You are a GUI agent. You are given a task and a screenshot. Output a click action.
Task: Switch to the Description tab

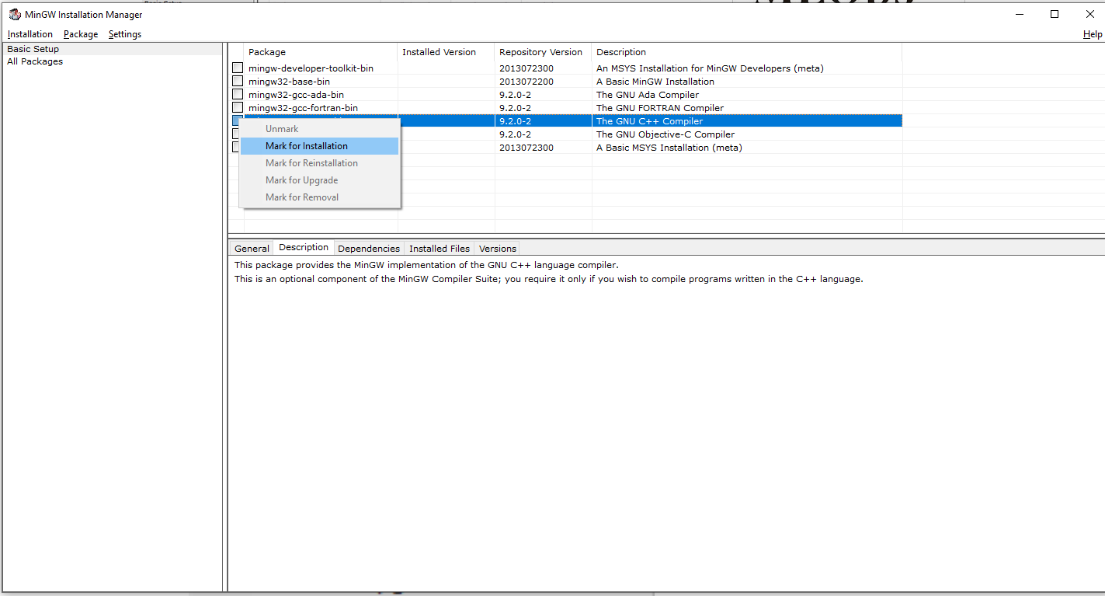point(304,247)
